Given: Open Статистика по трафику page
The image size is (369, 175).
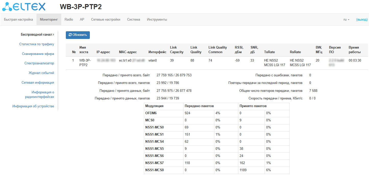Looking at the screenshot, I should click(36, 44).
